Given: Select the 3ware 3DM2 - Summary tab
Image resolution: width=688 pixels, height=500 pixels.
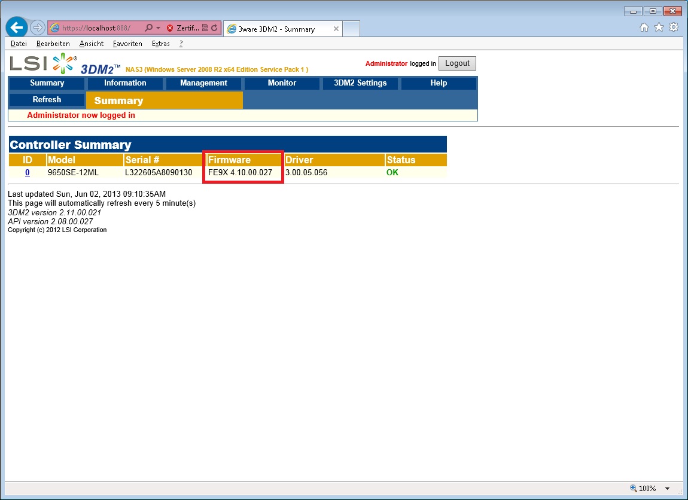Looking at the screenshot, I should point(282,29).
